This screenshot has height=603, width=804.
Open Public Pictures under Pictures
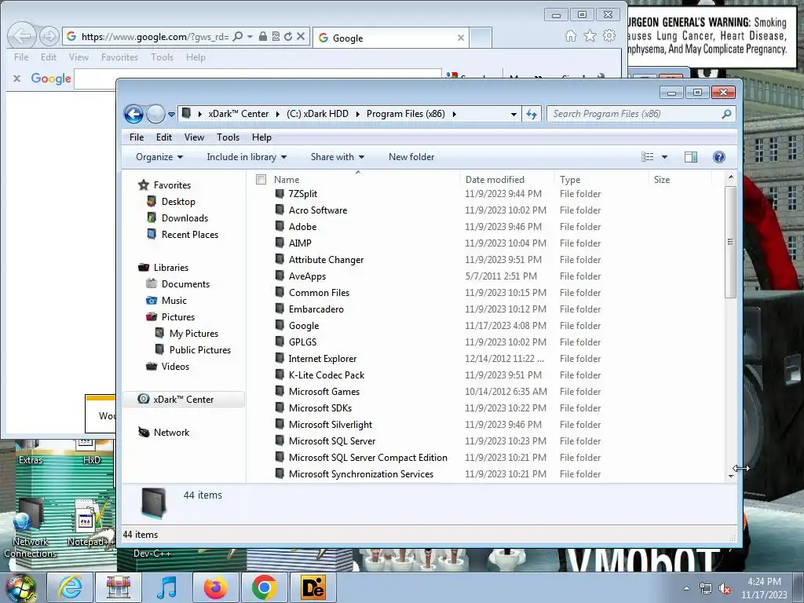coord(200,349)
